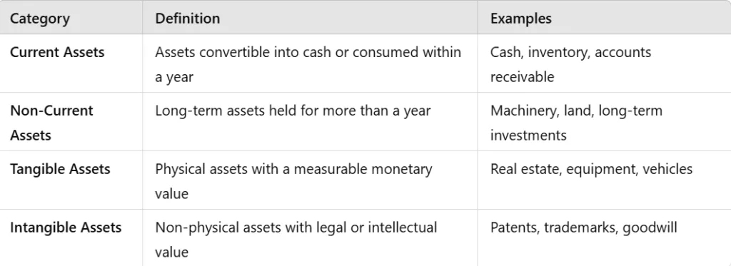Click the Category column header
This screenshot has height=266, width=731.
40,19
